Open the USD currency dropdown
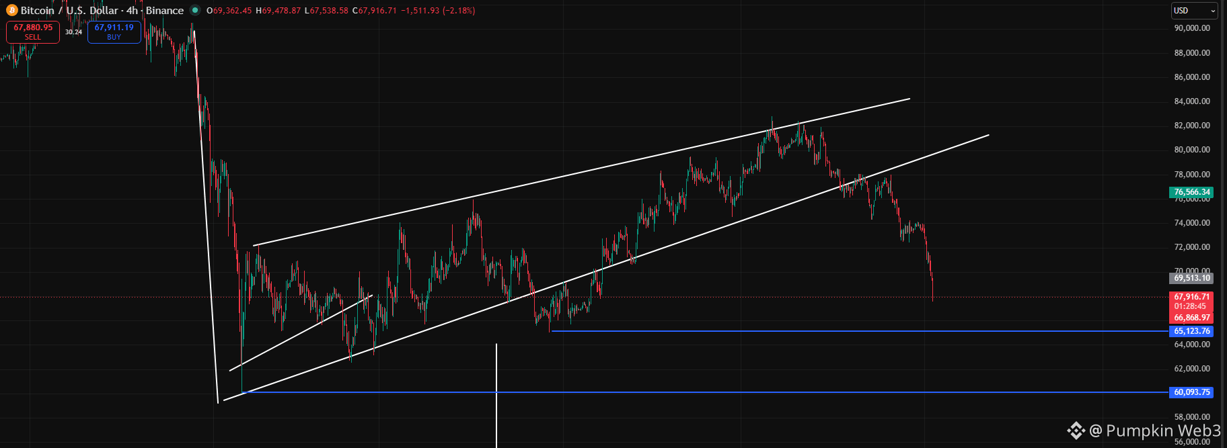The width and height of the screenshot is (1227, 448). 1194,11
